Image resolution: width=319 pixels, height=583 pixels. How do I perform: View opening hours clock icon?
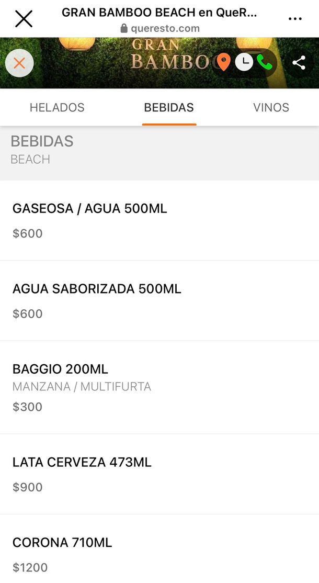[244, 63]
